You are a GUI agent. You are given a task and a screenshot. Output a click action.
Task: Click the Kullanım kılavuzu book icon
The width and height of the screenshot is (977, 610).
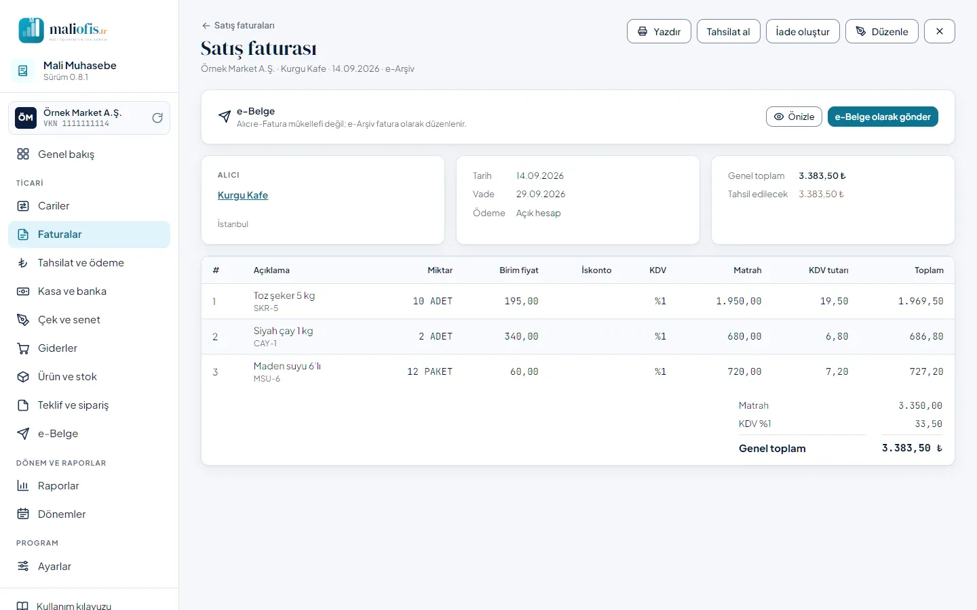22,606
